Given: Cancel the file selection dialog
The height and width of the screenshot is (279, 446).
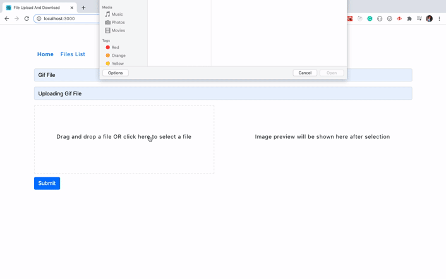Looking at the screenshot, I should (305, 73).
